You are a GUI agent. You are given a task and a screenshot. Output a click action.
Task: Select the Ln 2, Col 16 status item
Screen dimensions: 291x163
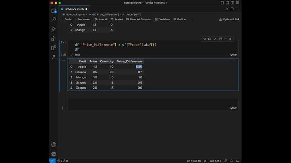[x=194, y=161]
